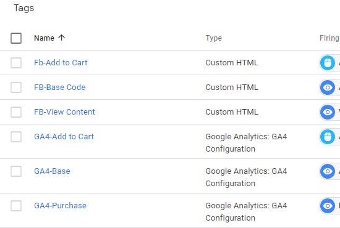The width and height of the screenshot is (340, 228).
Task: Click the page view trigger icon for GA4-Base
Action: click(328, 171)
